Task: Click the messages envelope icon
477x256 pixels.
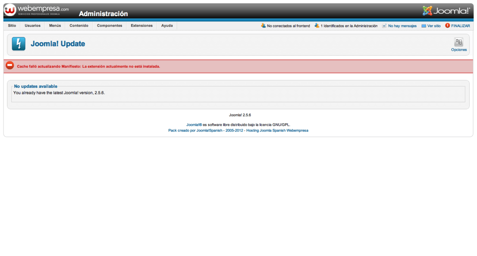Action: coord(384,26)
